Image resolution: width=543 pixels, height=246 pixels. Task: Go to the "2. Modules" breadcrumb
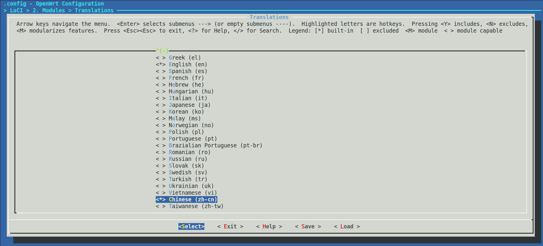[x=49, y=11]
